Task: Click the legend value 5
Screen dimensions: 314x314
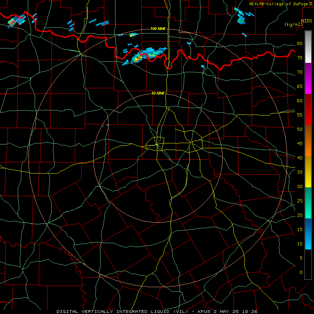Action: 301,258
